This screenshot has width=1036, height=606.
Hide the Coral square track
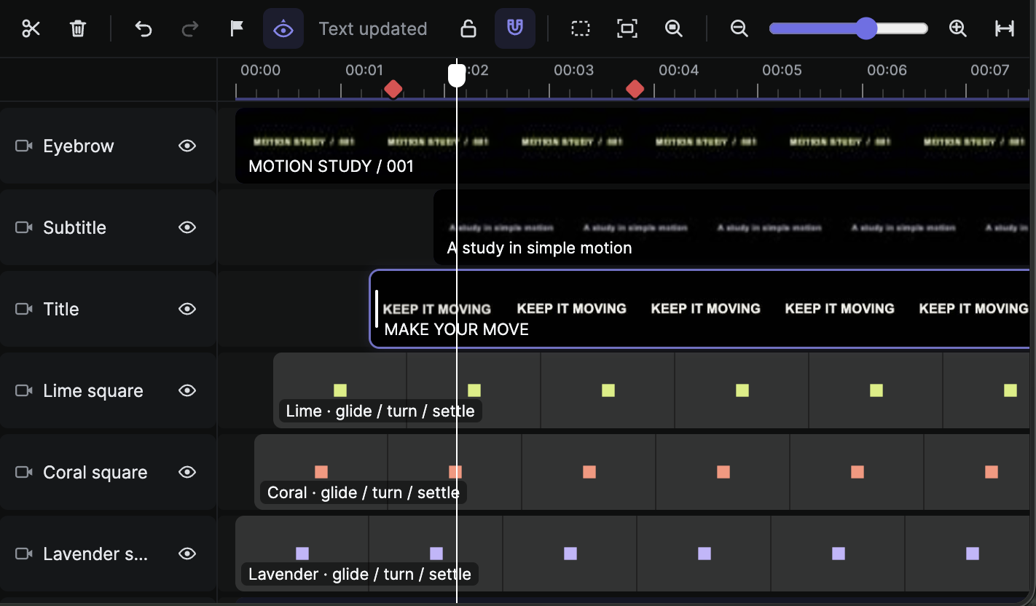[187, 472]
